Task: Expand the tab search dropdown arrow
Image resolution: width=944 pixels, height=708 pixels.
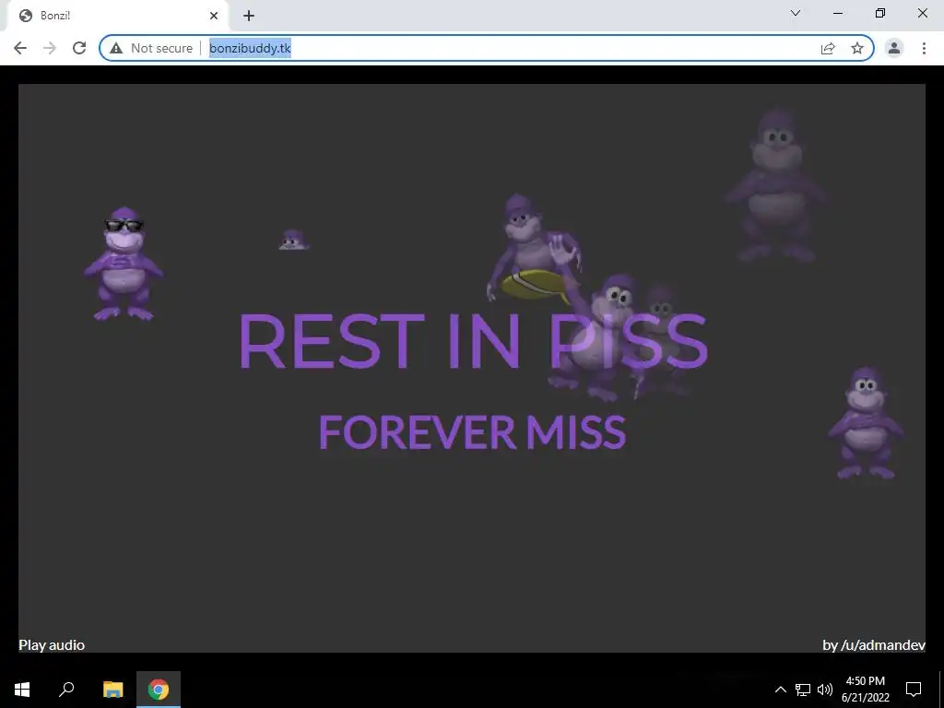Action: pyautogui.click(x=796, y=13)
